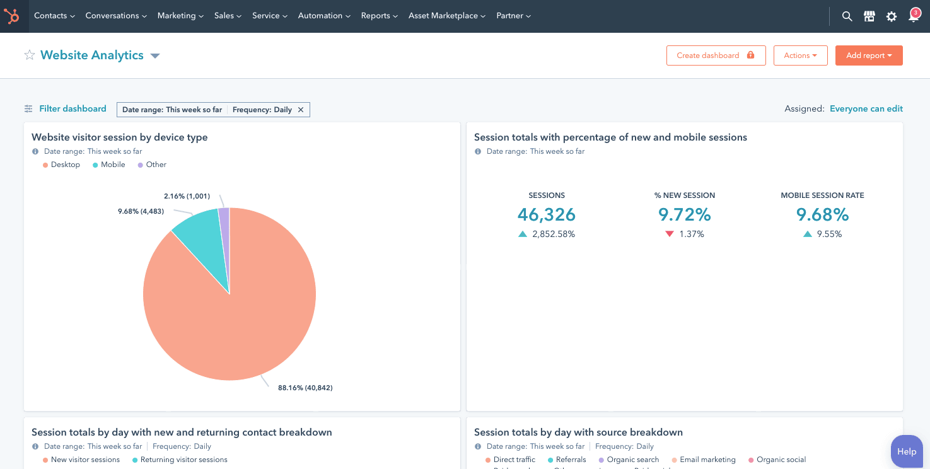Click the Create dashboard button
Screen dimensions: 930x469
pos(716,55)
